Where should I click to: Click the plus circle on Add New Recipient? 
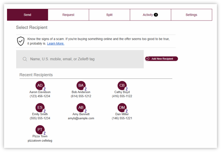click(147, 59)
